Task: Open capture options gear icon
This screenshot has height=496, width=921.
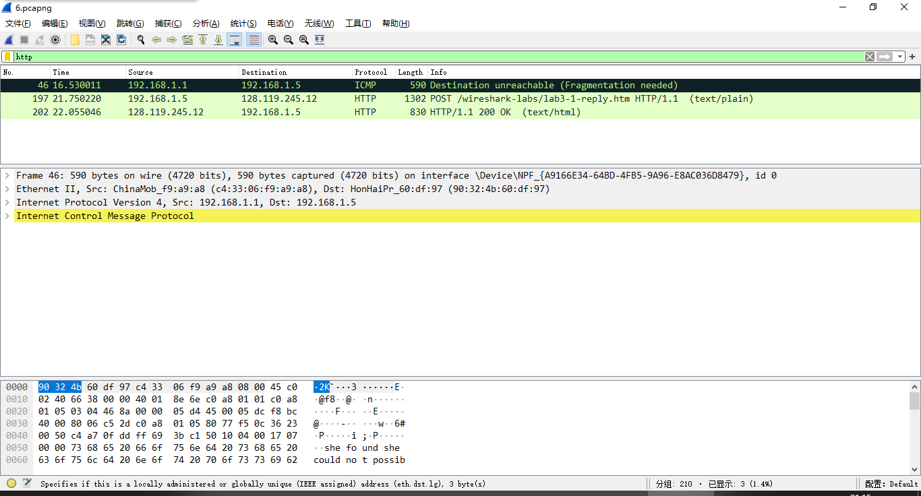Action: click(55, 40)
